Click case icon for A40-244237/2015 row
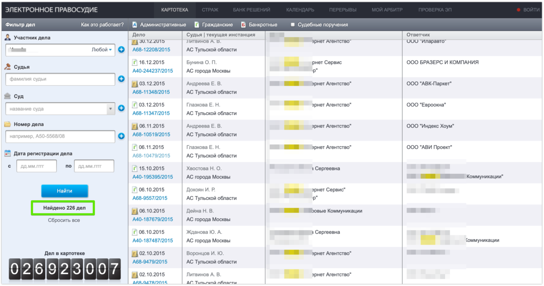 135,62
